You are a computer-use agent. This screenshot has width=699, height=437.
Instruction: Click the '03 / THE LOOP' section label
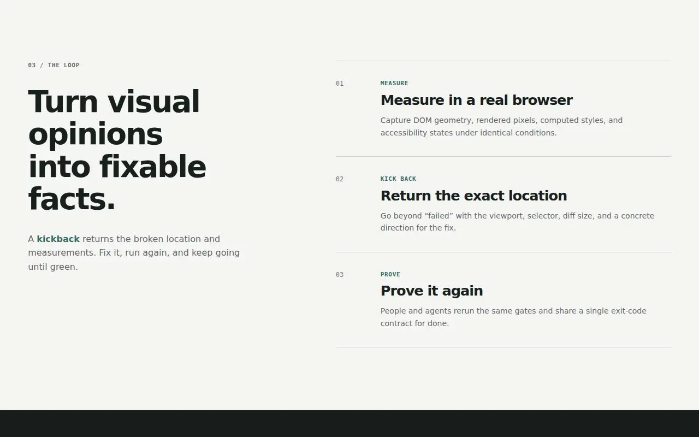click(54, 65)
